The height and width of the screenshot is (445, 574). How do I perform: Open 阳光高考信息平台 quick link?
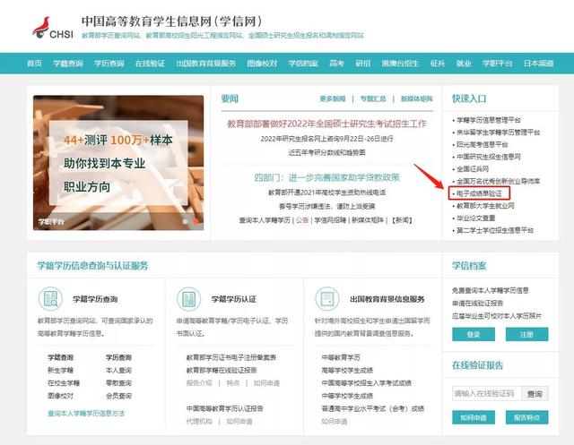tap(482, 144)
